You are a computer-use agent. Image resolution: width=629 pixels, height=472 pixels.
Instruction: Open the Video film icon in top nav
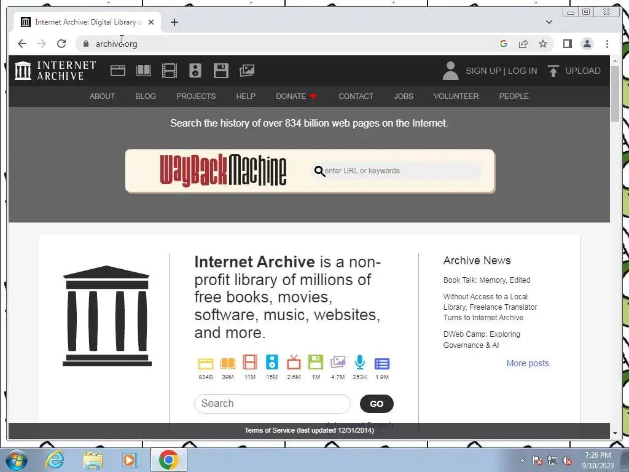(x=170, y=71)
